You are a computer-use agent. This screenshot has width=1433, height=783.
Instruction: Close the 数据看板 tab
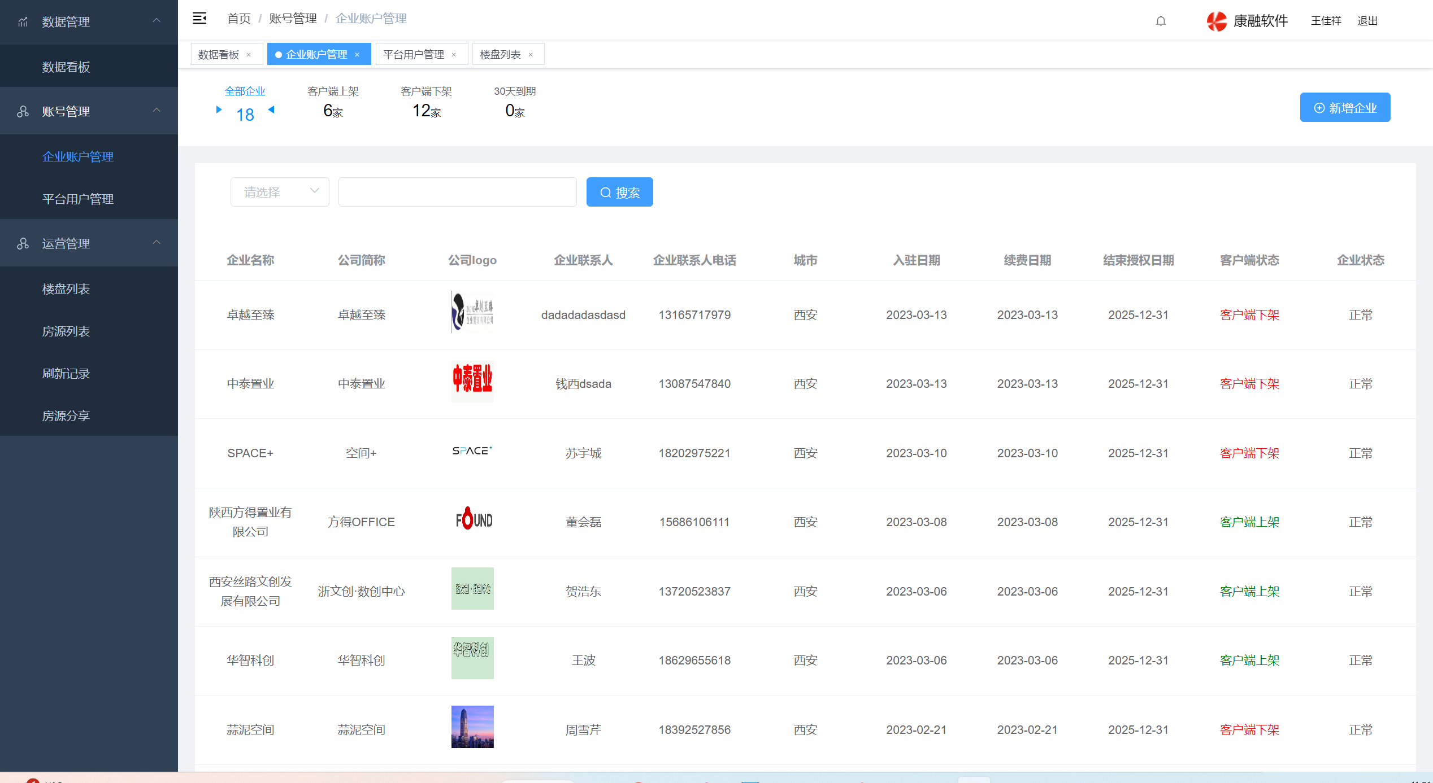point(249,55)
